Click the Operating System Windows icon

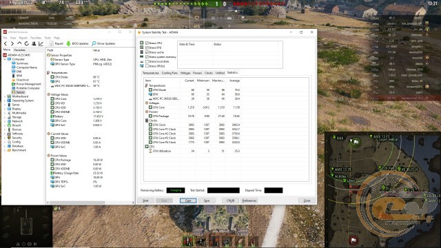[9, 101]
